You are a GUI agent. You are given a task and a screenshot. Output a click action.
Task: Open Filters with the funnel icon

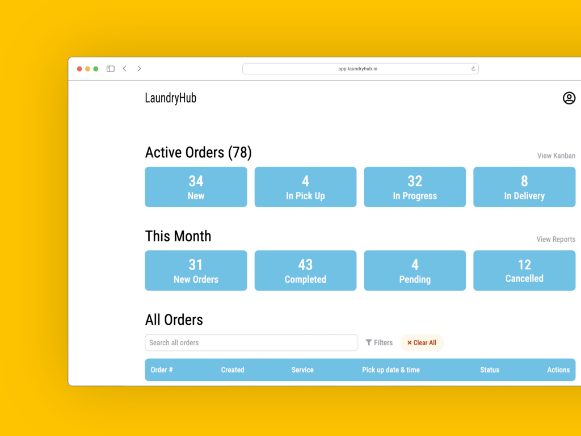tap(379, 342)
